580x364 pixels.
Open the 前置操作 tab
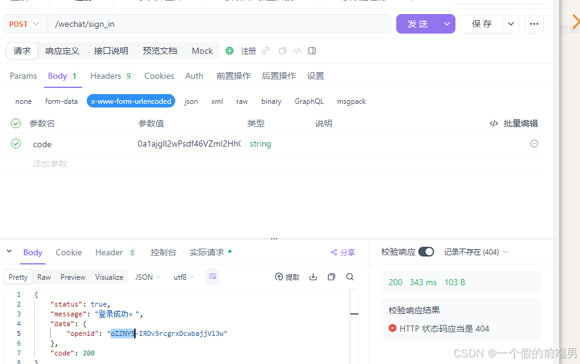pyautogui.click(x=233, y=76)
